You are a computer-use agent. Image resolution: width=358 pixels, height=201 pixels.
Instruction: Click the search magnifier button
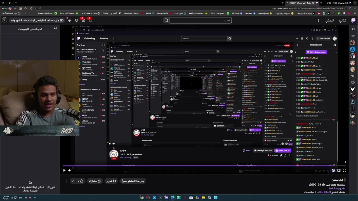coord(166,20)
